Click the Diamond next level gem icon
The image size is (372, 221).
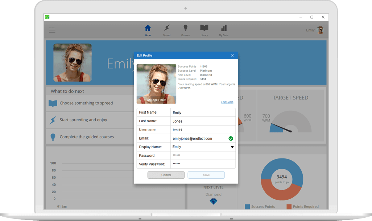coord(213,201)
